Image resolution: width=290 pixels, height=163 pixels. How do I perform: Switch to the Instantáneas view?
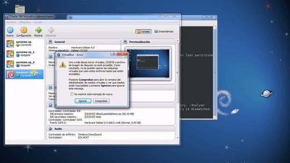click(x=164, y=32)
